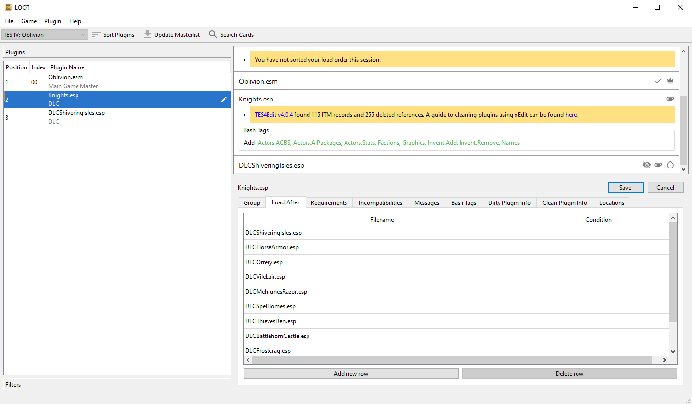Click the Delete row button

570,374
